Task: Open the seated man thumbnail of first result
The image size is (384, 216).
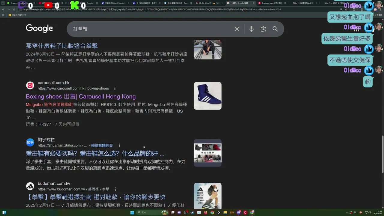Action: [208, 49]
